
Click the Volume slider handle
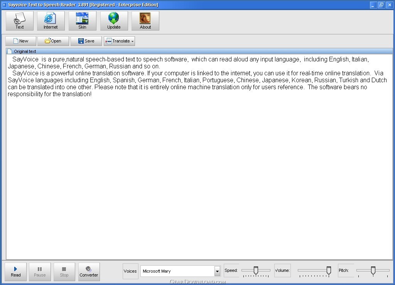[x=329, y=270]
